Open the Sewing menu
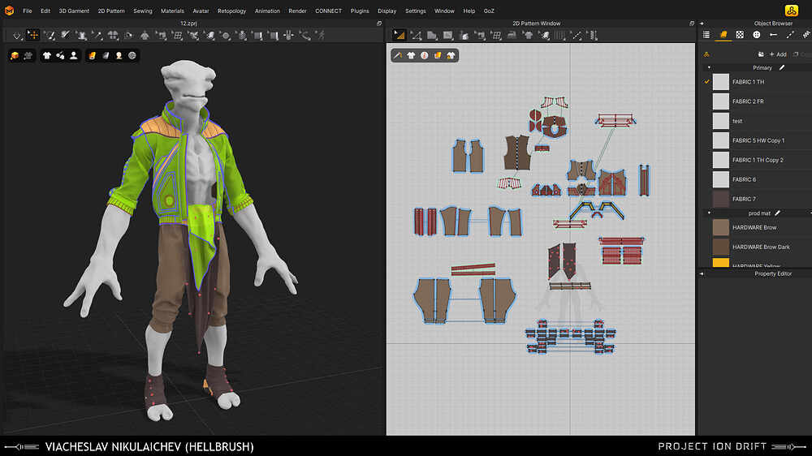Viewport: 812px width, 456px height. (142, 11)
